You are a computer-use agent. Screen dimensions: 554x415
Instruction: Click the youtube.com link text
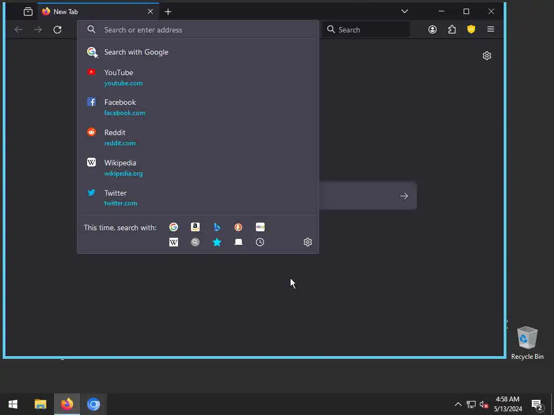[123, 83]
